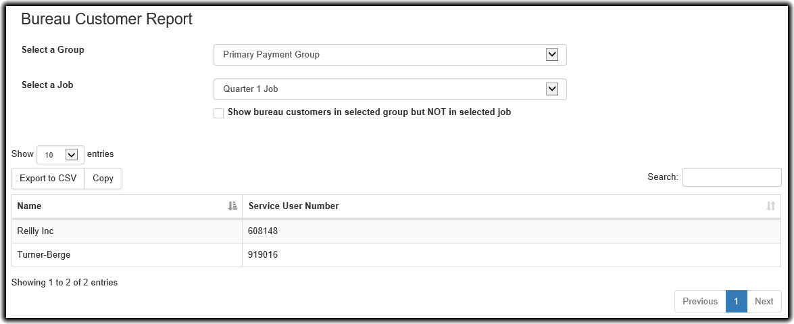This screenshot has height=324, width=794.
Task: Click the Service User Number sort arrows icon
Action: coord(770,206)
